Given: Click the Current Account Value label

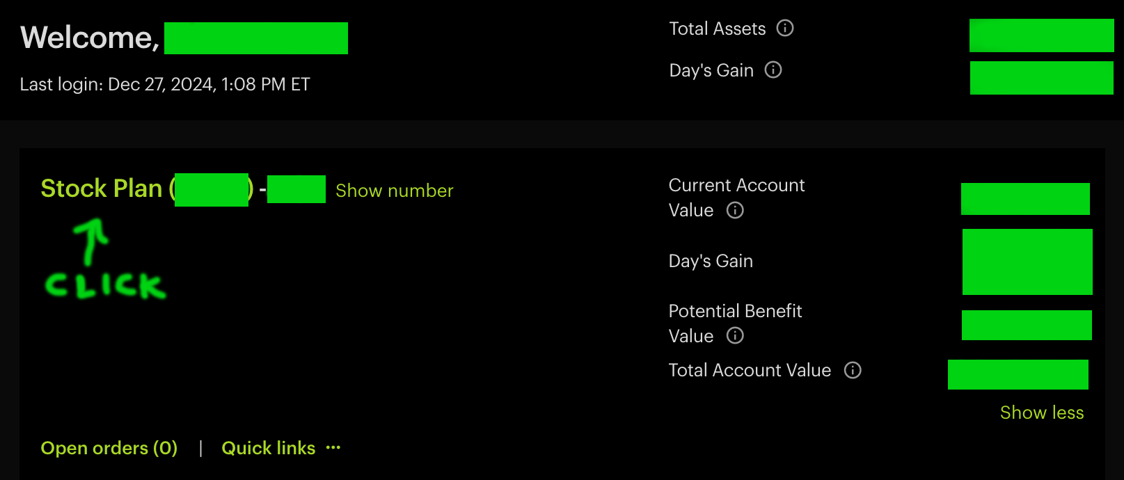Looking at the screenshot, I should click(x=736, y=198).
